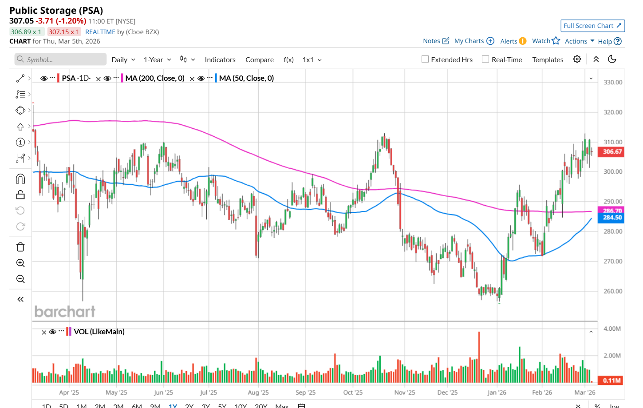Zoom out with the magnifier minus
This screenshot has width=643, height=408.
coord(20,279)
